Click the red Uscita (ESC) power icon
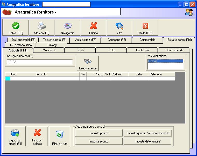 [x=145, y=26]
